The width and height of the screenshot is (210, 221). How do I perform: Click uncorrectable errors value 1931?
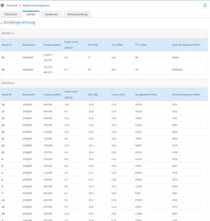(x=175, y=118)
